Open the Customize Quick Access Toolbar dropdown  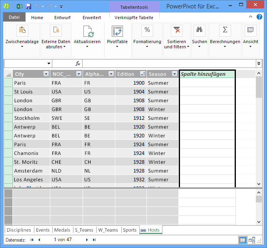pyautogui.click(x=61, y=7)
